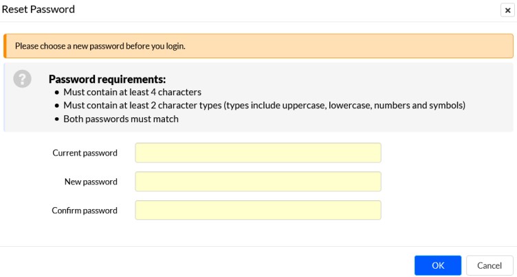
Task: Focus the Current password input field
Action: (x=258, y=153)
